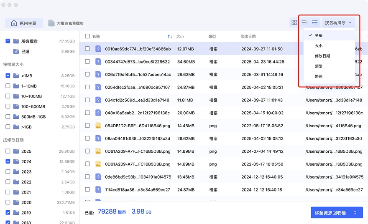Viewport: 368px width, 224px height.
Task: Click the home icon for 返回主頁
Action: [14, 23]
